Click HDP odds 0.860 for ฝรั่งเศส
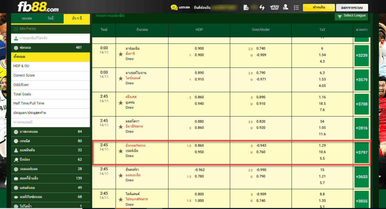Image resolution: width=386 pixels, height=209 pixels. pos(199,98)
